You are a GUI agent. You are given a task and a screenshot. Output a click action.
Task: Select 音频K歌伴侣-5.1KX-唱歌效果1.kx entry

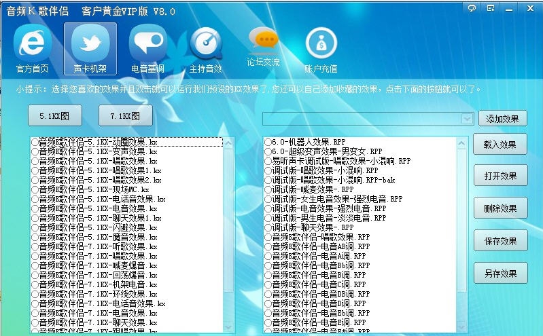pos(97,170)
